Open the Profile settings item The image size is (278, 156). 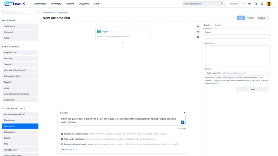coord(20,38)
